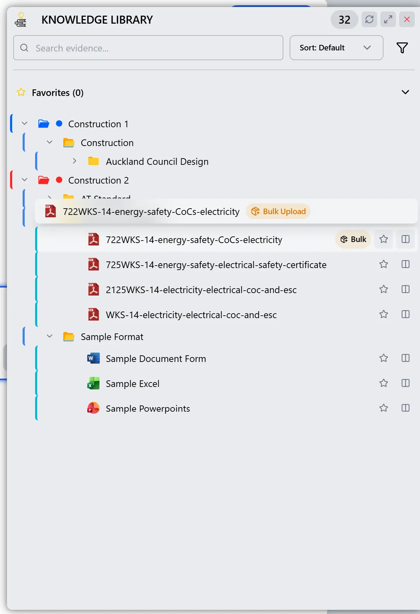Open the filter funnel icon
The image size is (420, 614).
[x=402, y=48]
